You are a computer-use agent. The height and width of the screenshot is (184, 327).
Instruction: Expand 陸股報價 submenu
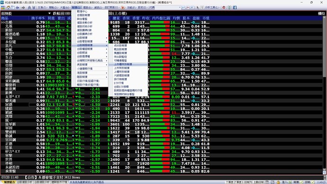tap(90, 77)
